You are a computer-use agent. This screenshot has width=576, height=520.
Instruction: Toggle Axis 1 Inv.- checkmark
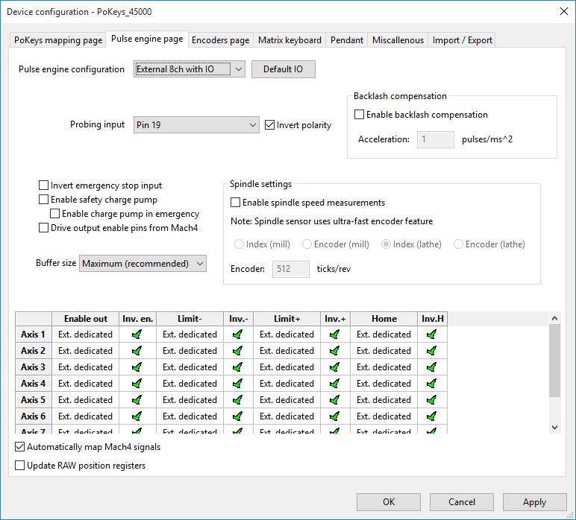click(238, 334)
